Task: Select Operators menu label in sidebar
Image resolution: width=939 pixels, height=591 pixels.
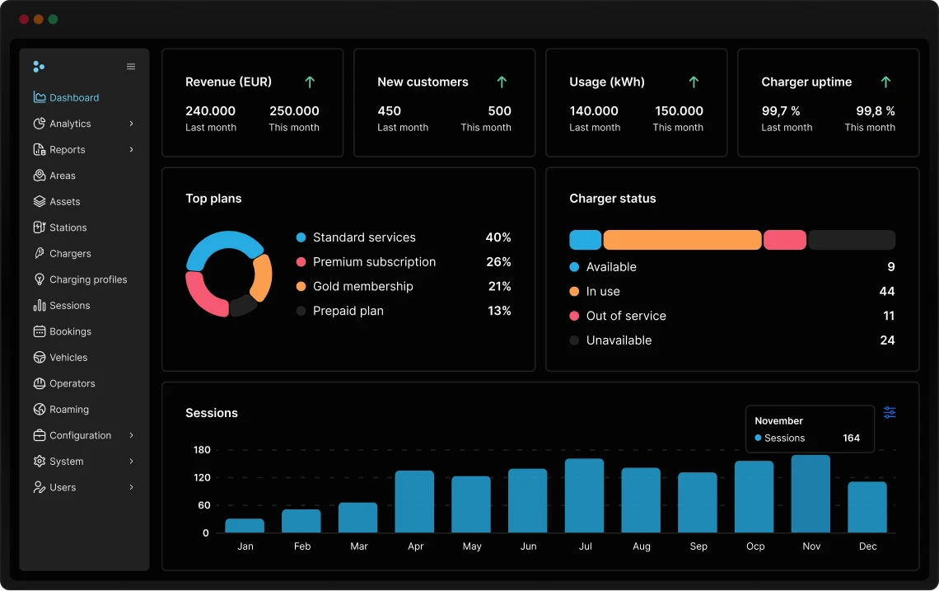Action: (72, 383)
